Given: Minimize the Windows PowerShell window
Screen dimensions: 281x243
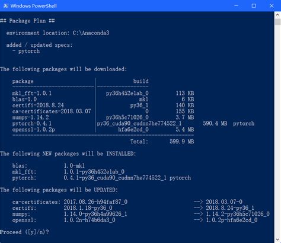Looking at the screenshot, I should (x=236, y=6).
